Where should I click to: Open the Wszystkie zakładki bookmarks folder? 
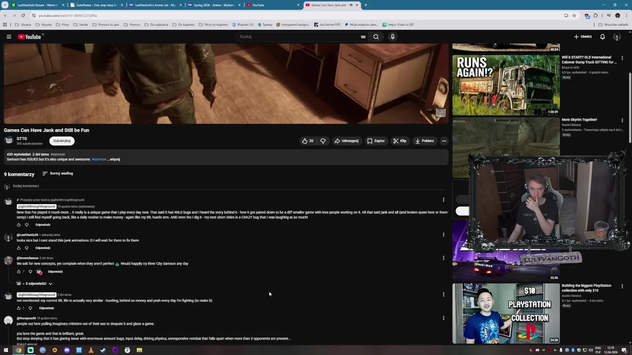(614, 25)
